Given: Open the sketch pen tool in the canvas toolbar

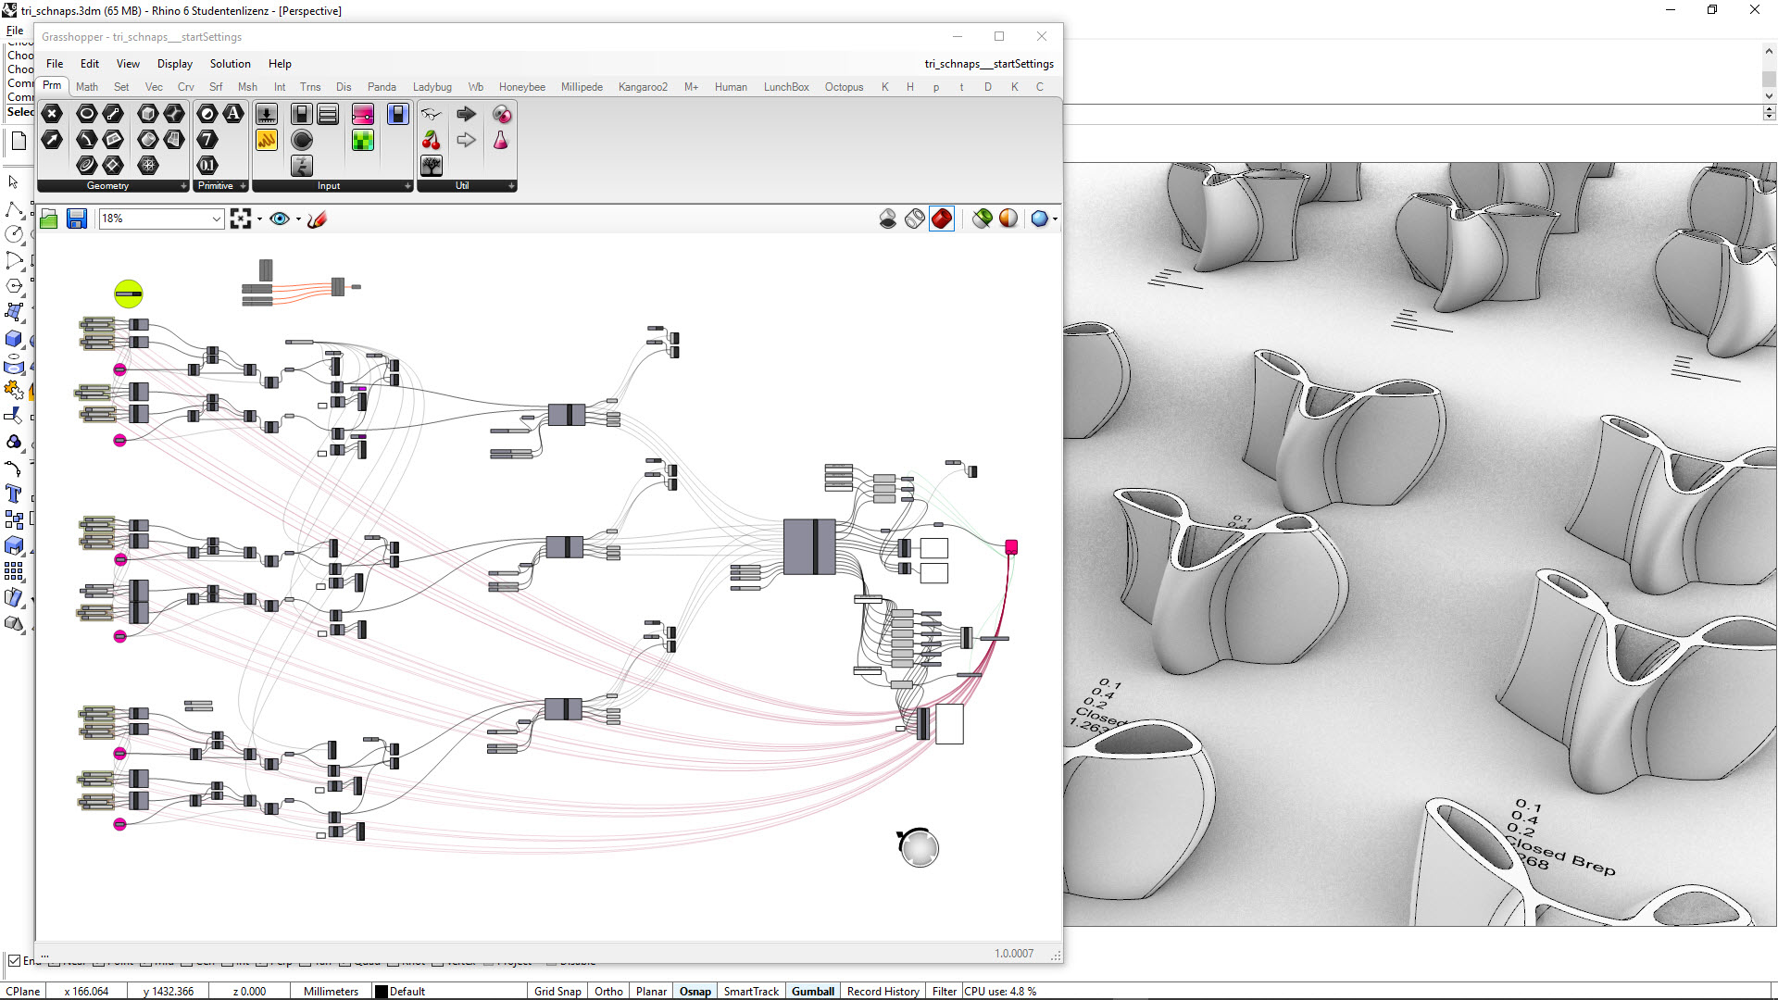Looking at the screenshot, I should click(317, 219).
